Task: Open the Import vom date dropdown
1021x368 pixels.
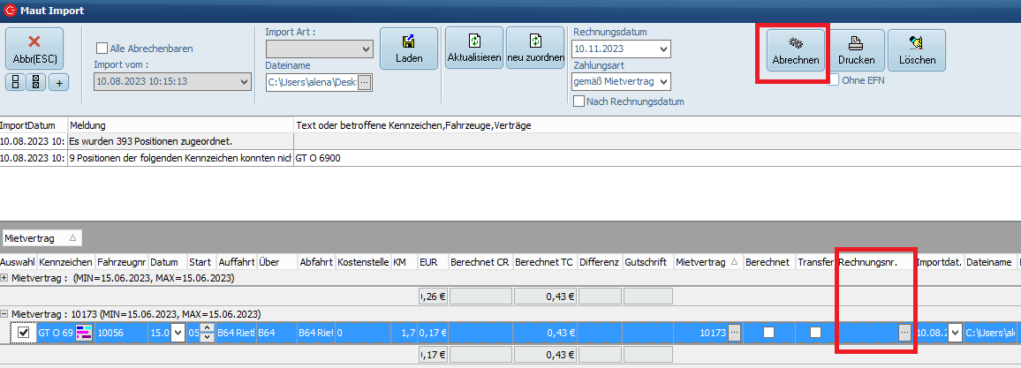Action: coord(244,82)
